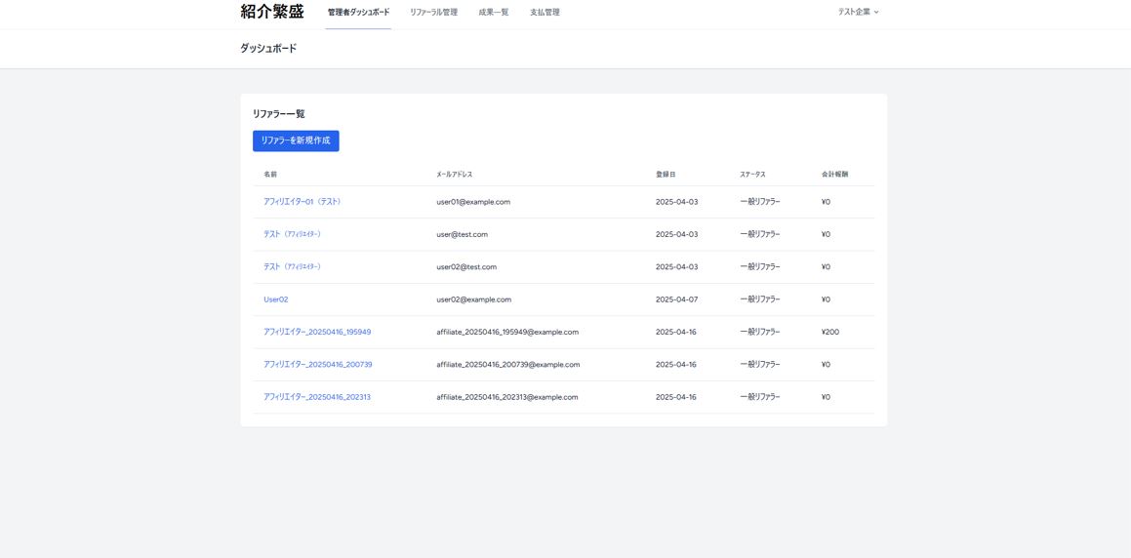
Task: Select email user02@example.com
Action: (x=474, y=299)
